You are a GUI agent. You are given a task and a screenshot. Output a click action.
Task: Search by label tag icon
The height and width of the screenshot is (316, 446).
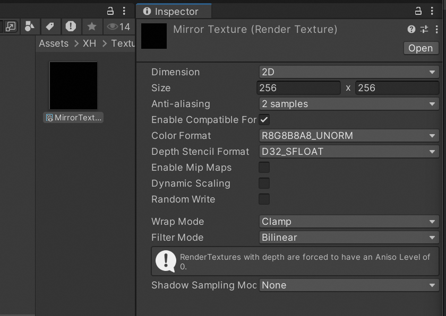pyautogui.click(x=50, y=27)
